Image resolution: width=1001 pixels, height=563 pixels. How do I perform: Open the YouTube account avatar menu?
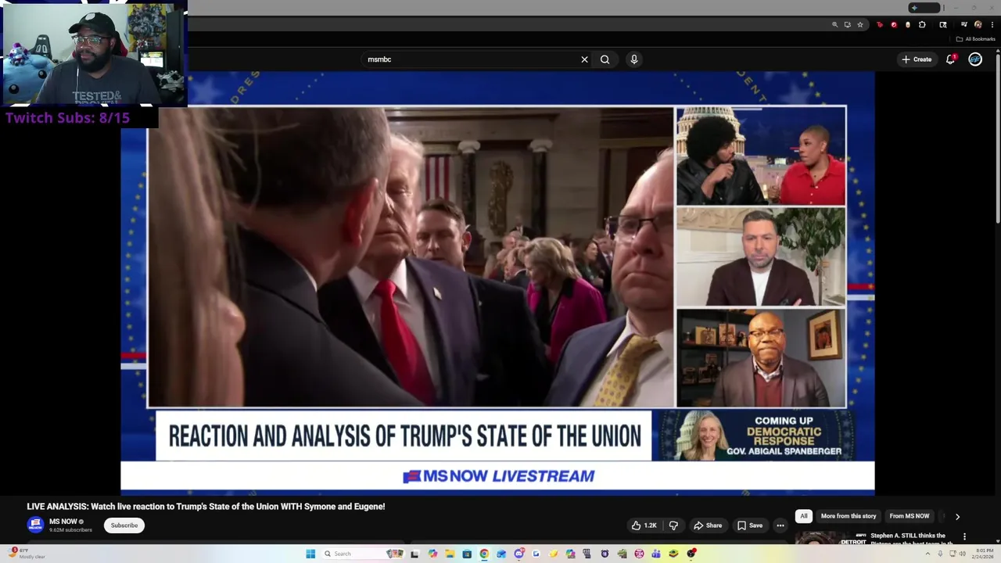coord(975,59)
